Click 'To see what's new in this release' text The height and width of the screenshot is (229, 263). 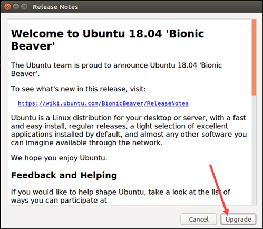(x=78, y=89)
